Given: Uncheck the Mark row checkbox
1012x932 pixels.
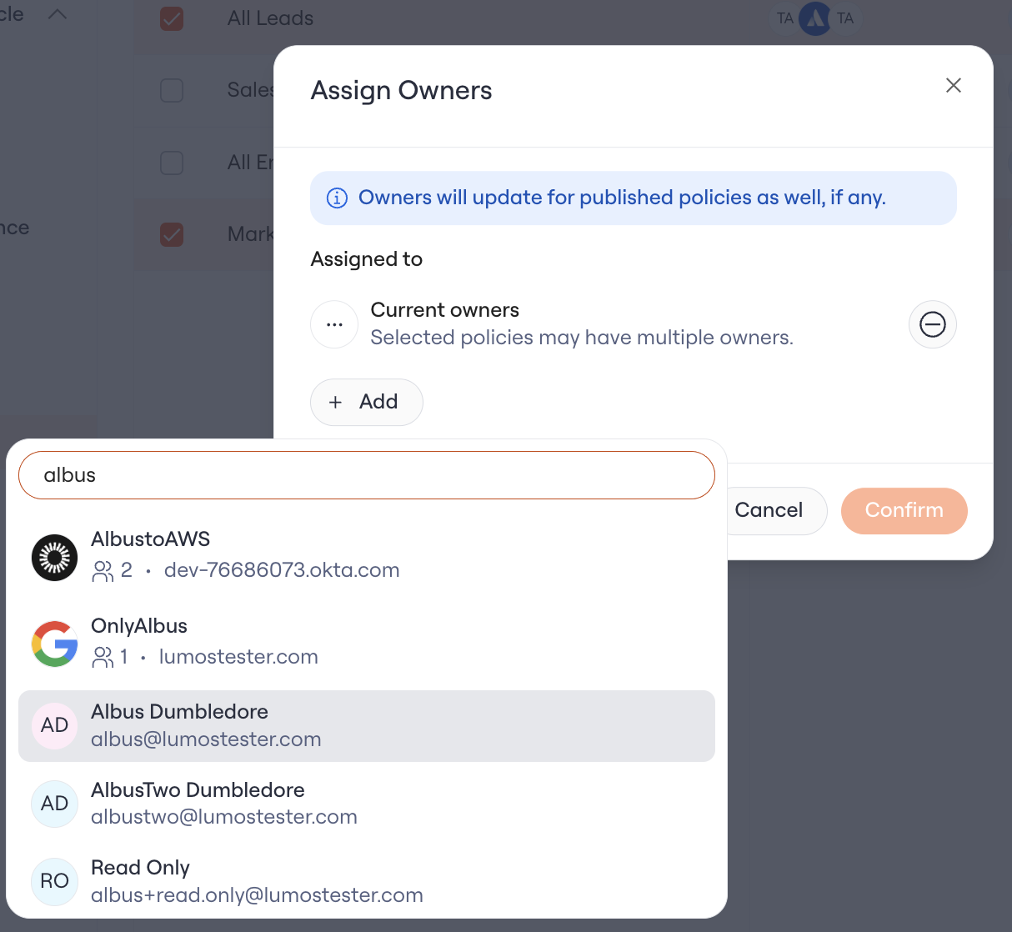Looking at the screenshot, I should [x=172, y=234].
